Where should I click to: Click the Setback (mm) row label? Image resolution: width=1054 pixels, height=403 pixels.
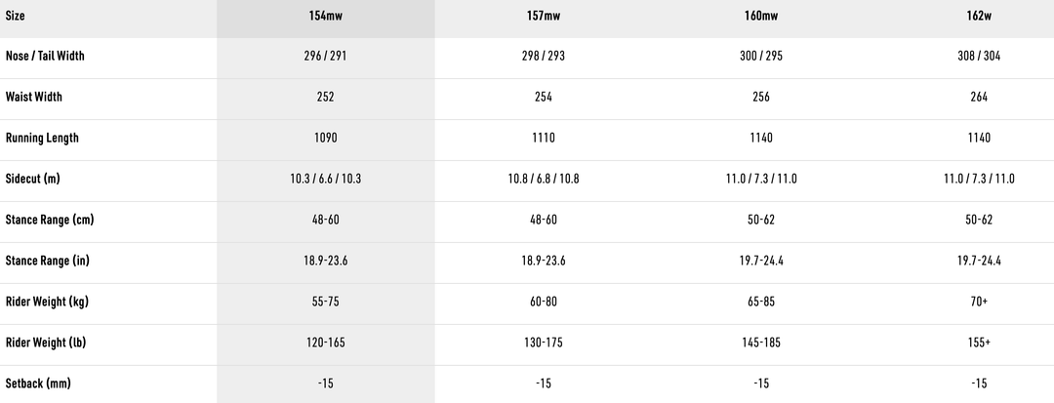point(38,384)
